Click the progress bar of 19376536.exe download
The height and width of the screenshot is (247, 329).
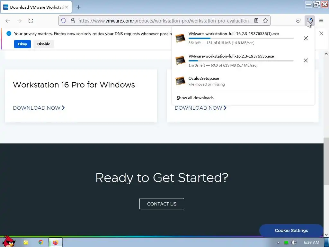click(x=241, y=61)
